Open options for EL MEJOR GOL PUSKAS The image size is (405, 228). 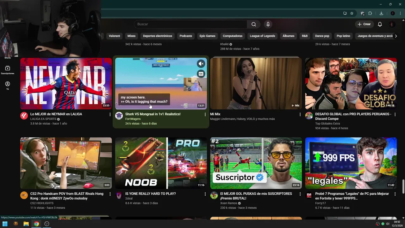pos(300,194)
